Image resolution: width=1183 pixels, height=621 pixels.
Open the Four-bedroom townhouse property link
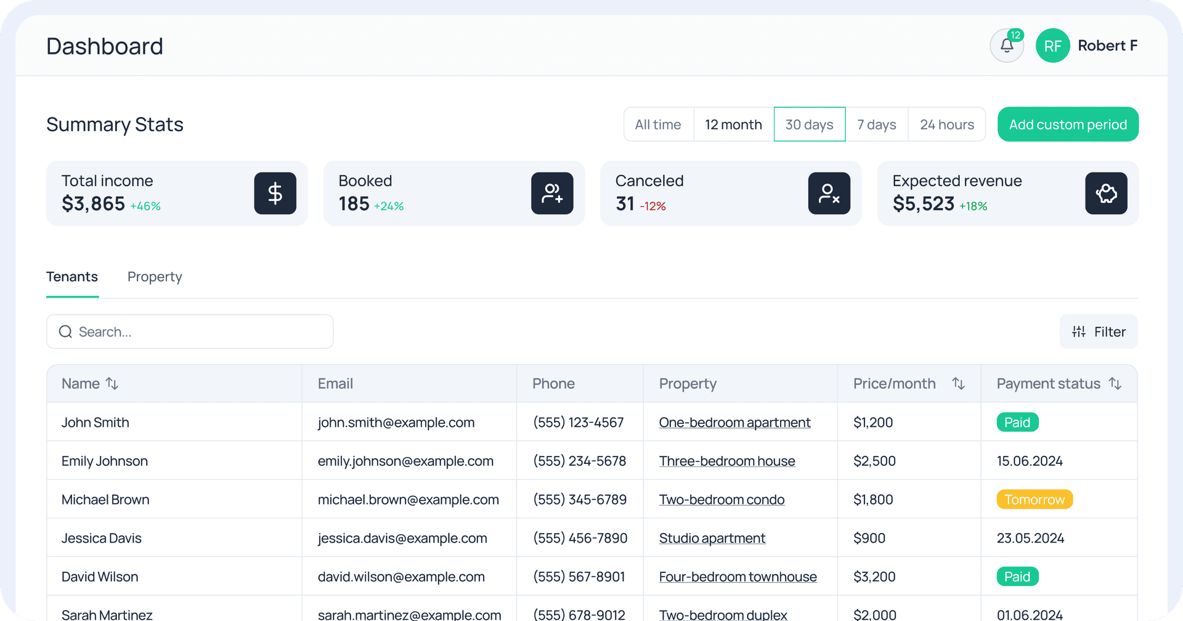[738, 577]
